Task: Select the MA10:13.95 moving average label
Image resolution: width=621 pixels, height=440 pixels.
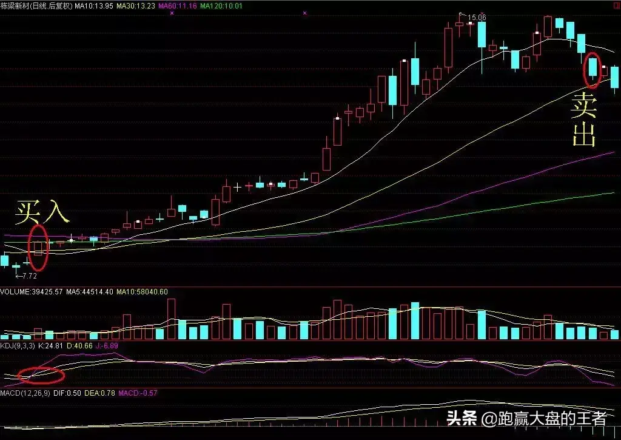Action: point(94,6)
